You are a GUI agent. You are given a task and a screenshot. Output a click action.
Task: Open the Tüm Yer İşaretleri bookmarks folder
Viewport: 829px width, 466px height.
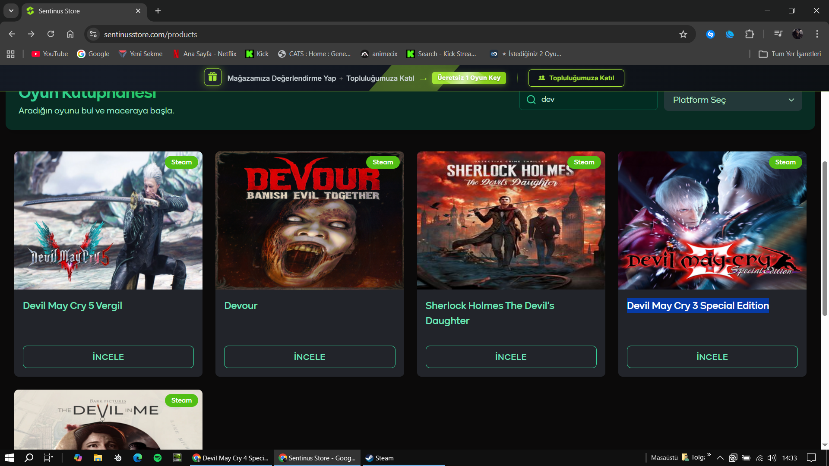point(790,54)
